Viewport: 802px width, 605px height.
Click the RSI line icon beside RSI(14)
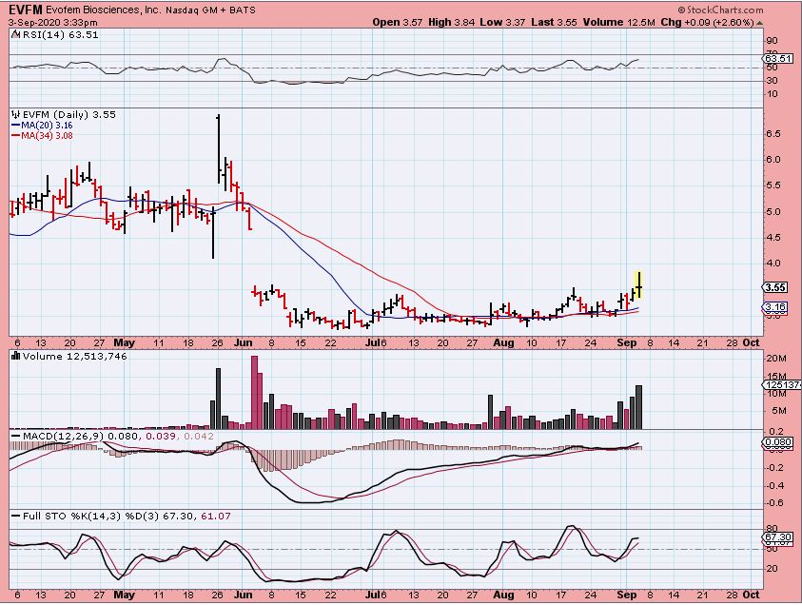[x=16, y=35]
